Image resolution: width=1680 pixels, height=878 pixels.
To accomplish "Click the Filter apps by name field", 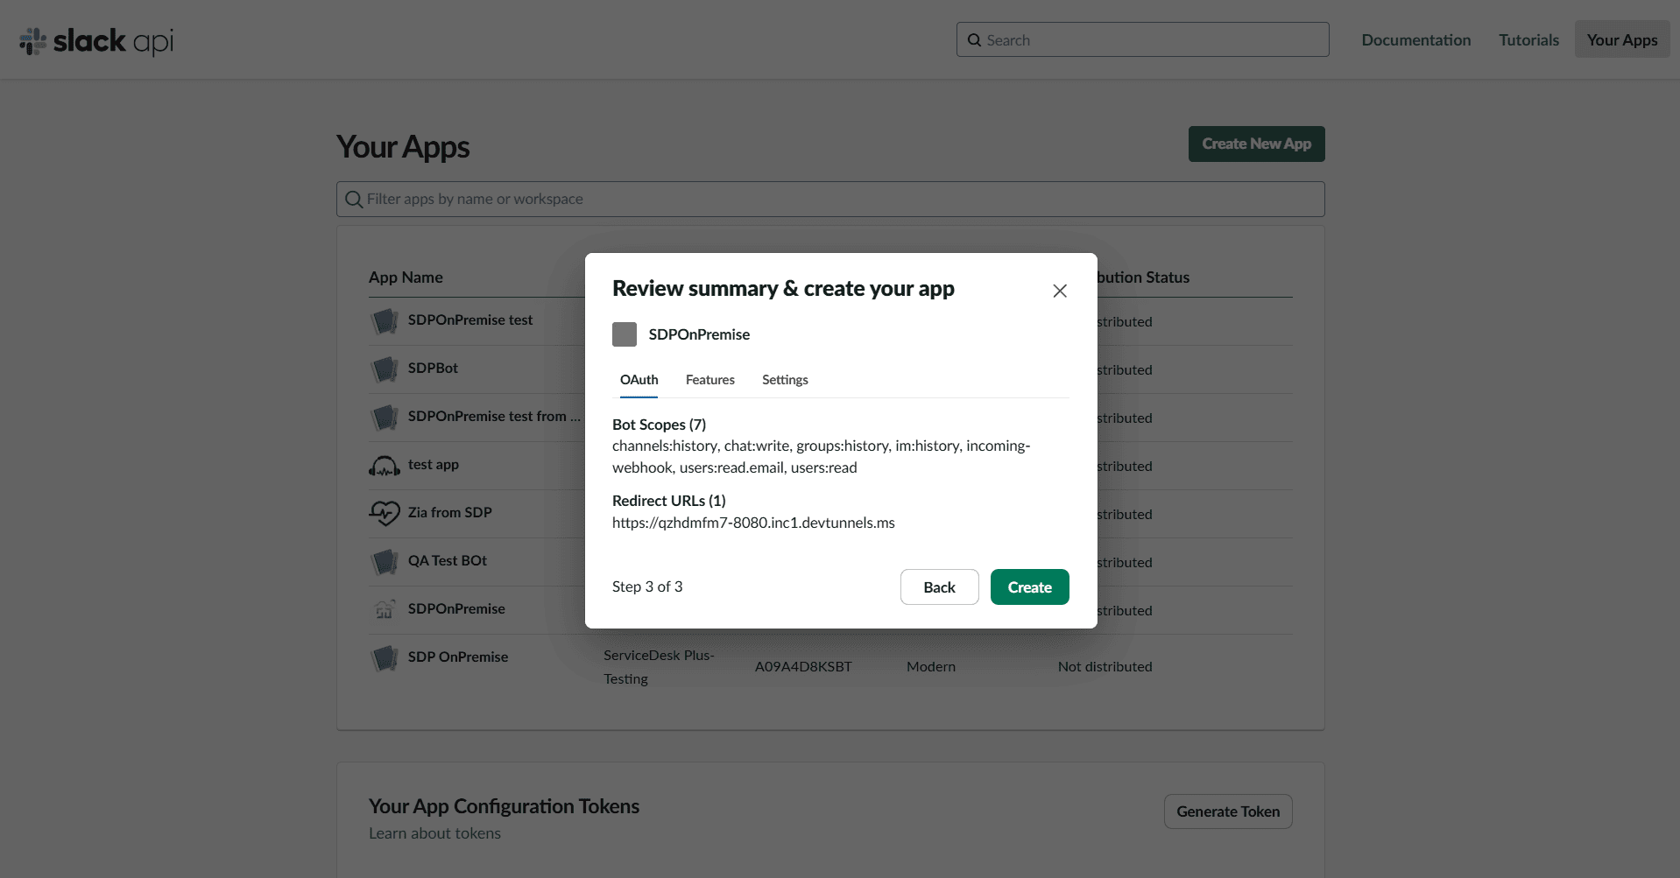I will pyautogui.click(x=829, y=200).
